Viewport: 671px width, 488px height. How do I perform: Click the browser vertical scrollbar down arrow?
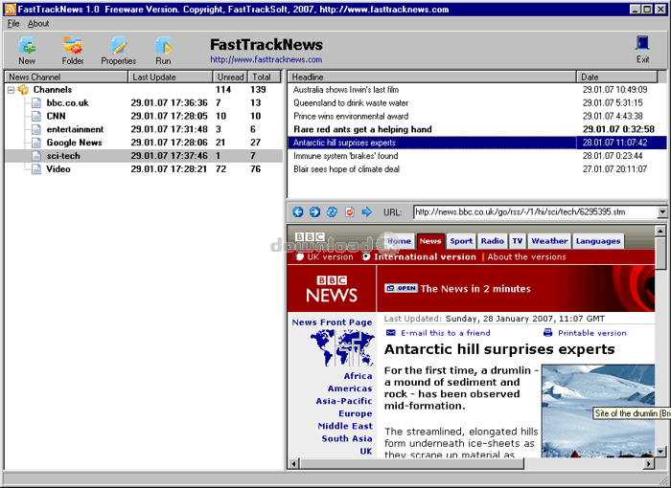[660, 452]
